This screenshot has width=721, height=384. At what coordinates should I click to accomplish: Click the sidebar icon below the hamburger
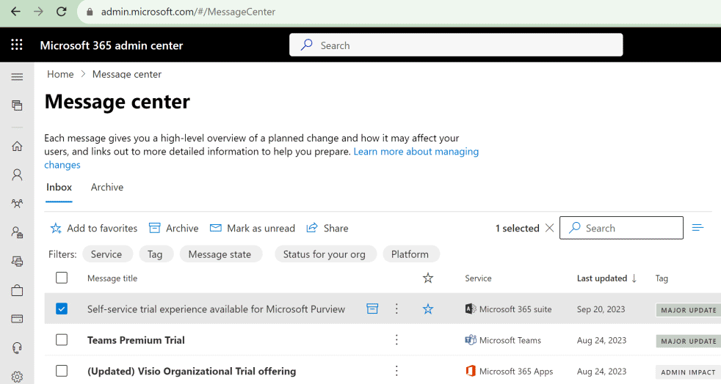[17, 106]
